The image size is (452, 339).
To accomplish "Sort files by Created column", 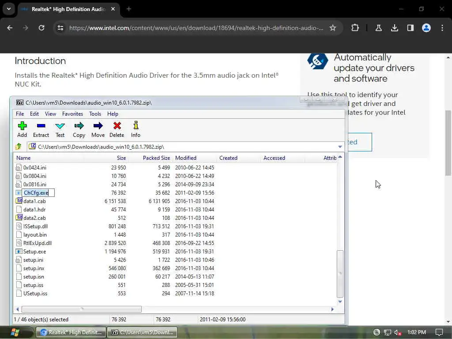I will pos(238,158).
